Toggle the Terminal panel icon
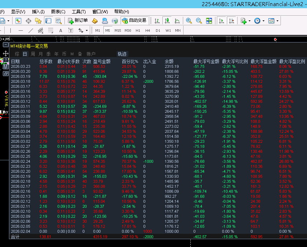 coord(48,21)
